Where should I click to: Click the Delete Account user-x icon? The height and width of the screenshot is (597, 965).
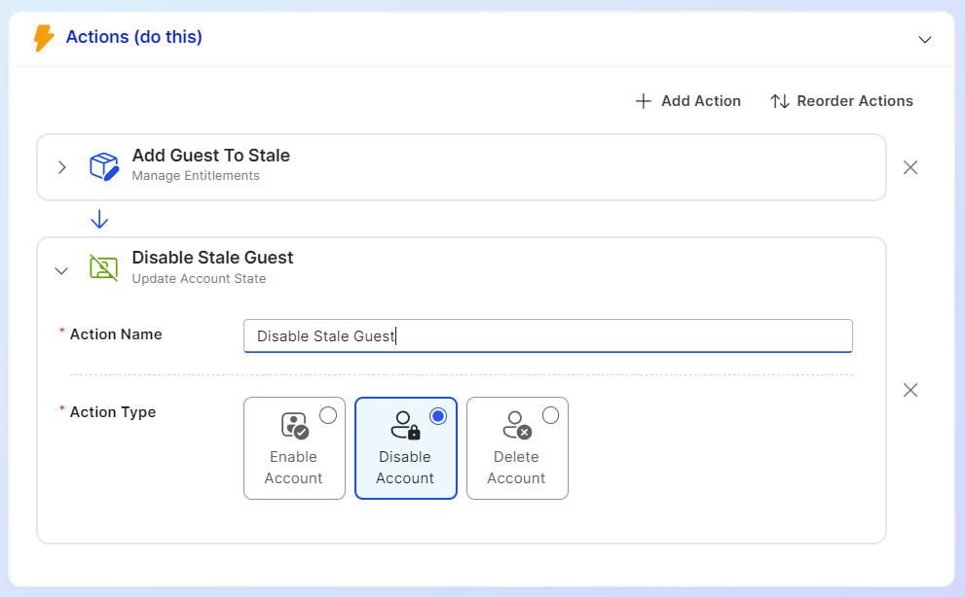[516, 426]
